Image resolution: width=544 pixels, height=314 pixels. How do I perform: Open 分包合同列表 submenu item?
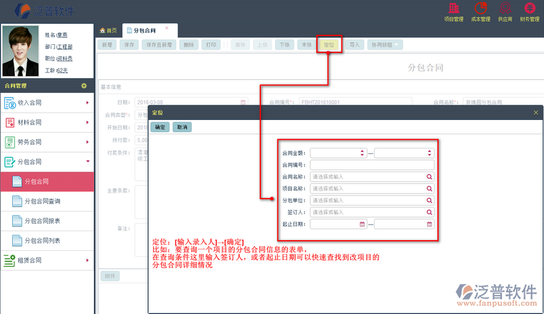(47, 241)
